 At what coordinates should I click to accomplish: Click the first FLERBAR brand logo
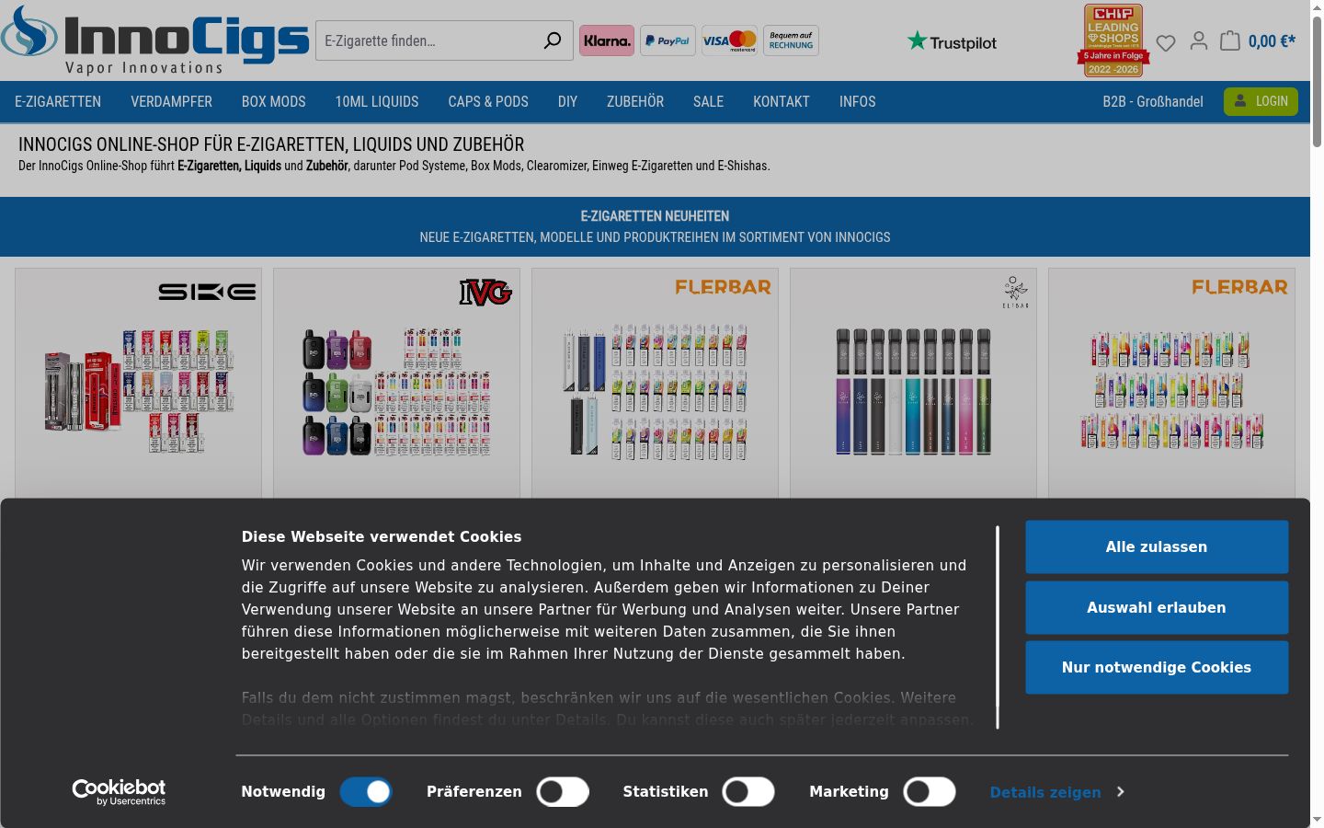724,287
